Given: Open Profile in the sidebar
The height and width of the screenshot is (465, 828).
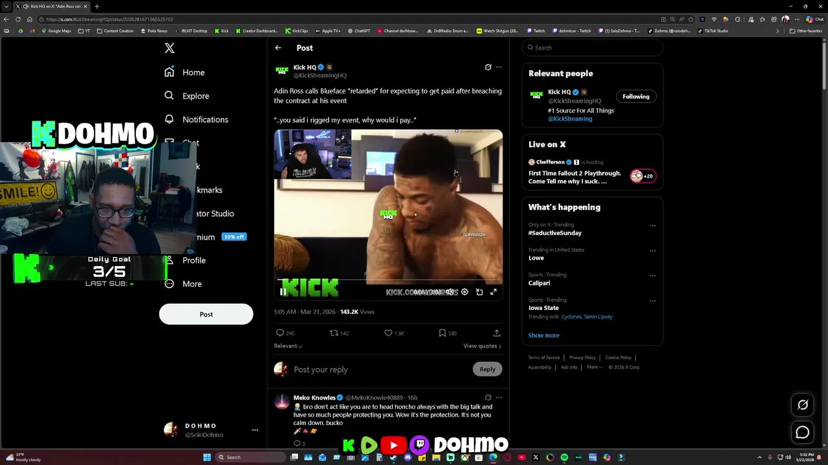Looking at the screenshot, I should (185, 260).
